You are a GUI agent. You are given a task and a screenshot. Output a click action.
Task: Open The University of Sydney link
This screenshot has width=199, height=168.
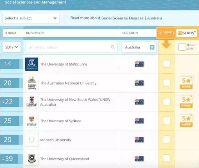tap(60, 121)
